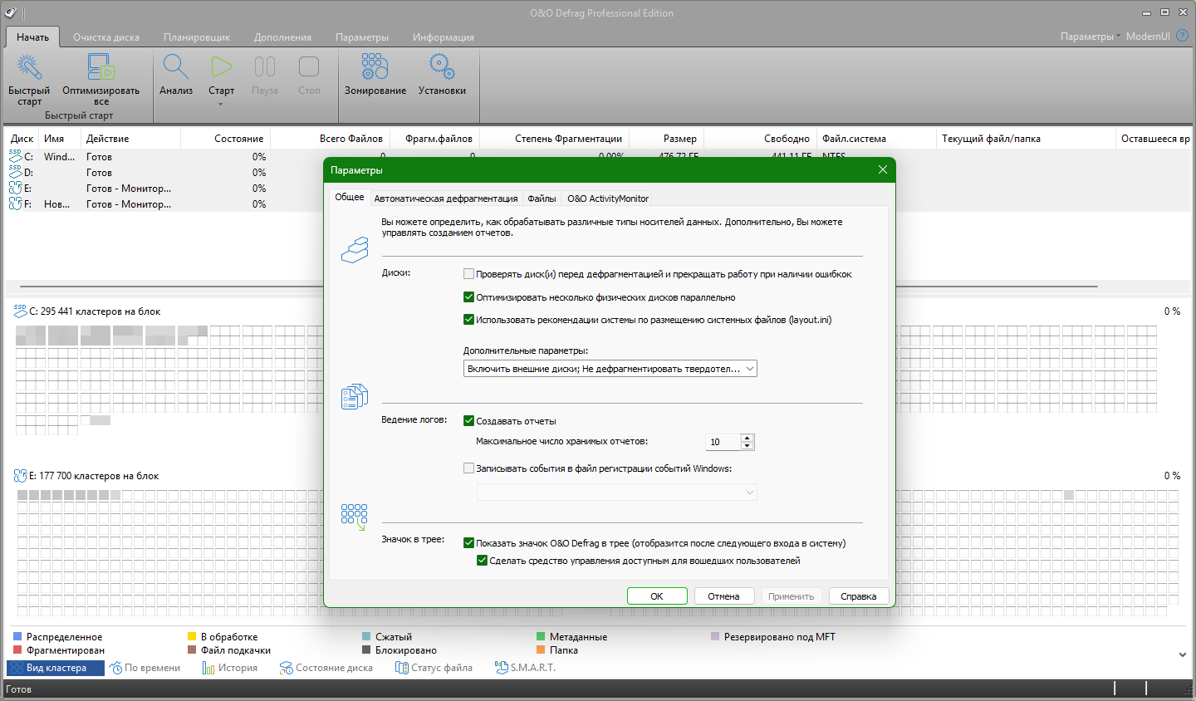This screenshot has height=701, width=1196.
Task: Run the Analysis (Анализ) tool
Action: [176, 67]
